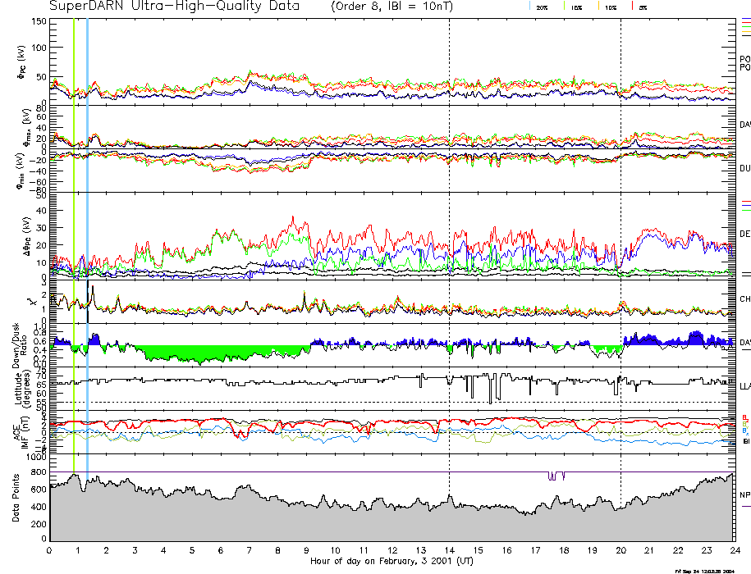Click the red 5% legend marker
The image size is (751, 574).
coord(633,7)
